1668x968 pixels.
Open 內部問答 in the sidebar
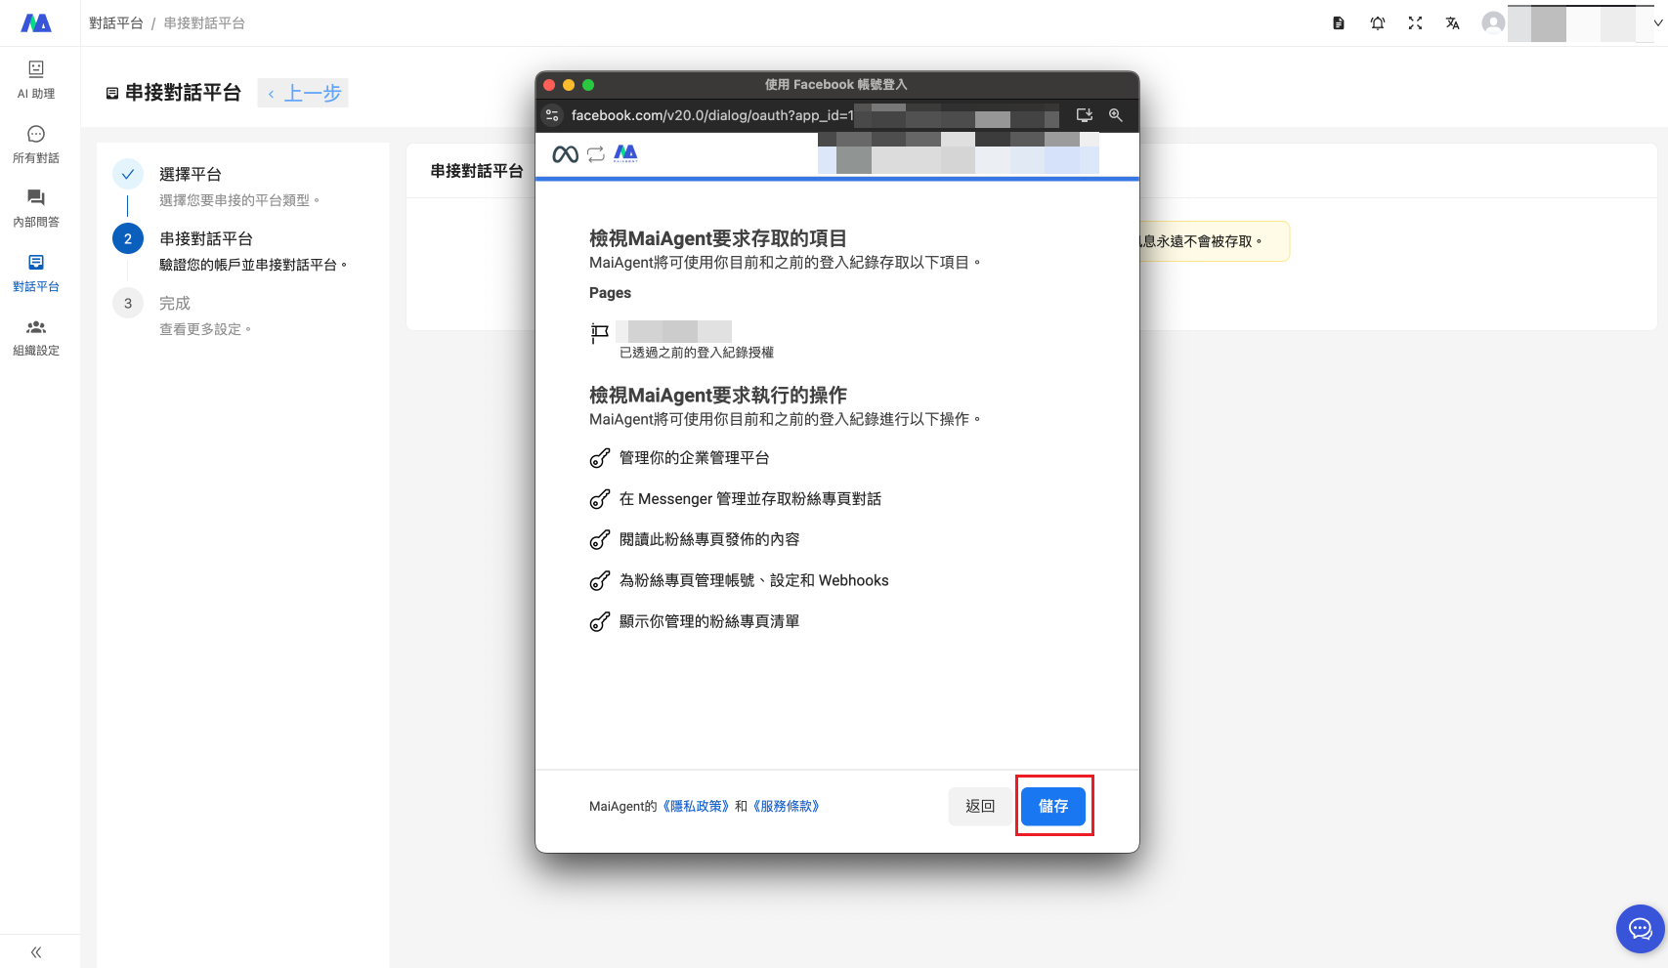coord(36,208)
